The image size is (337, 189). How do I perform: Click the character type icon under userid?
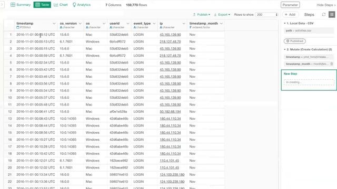(x=111, y=27)
